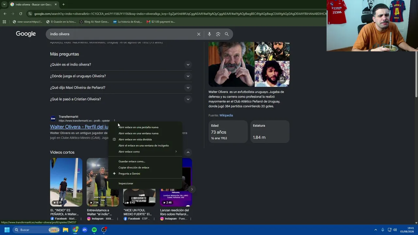Search by image with Google Lens icon
Image resolution: width=418 pixels, height=235 pixels.
(218, 34)
